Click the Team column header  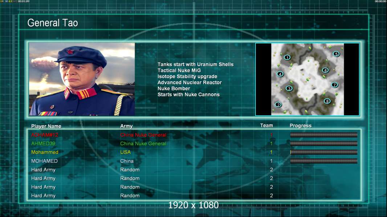click(x=266, y=125)
